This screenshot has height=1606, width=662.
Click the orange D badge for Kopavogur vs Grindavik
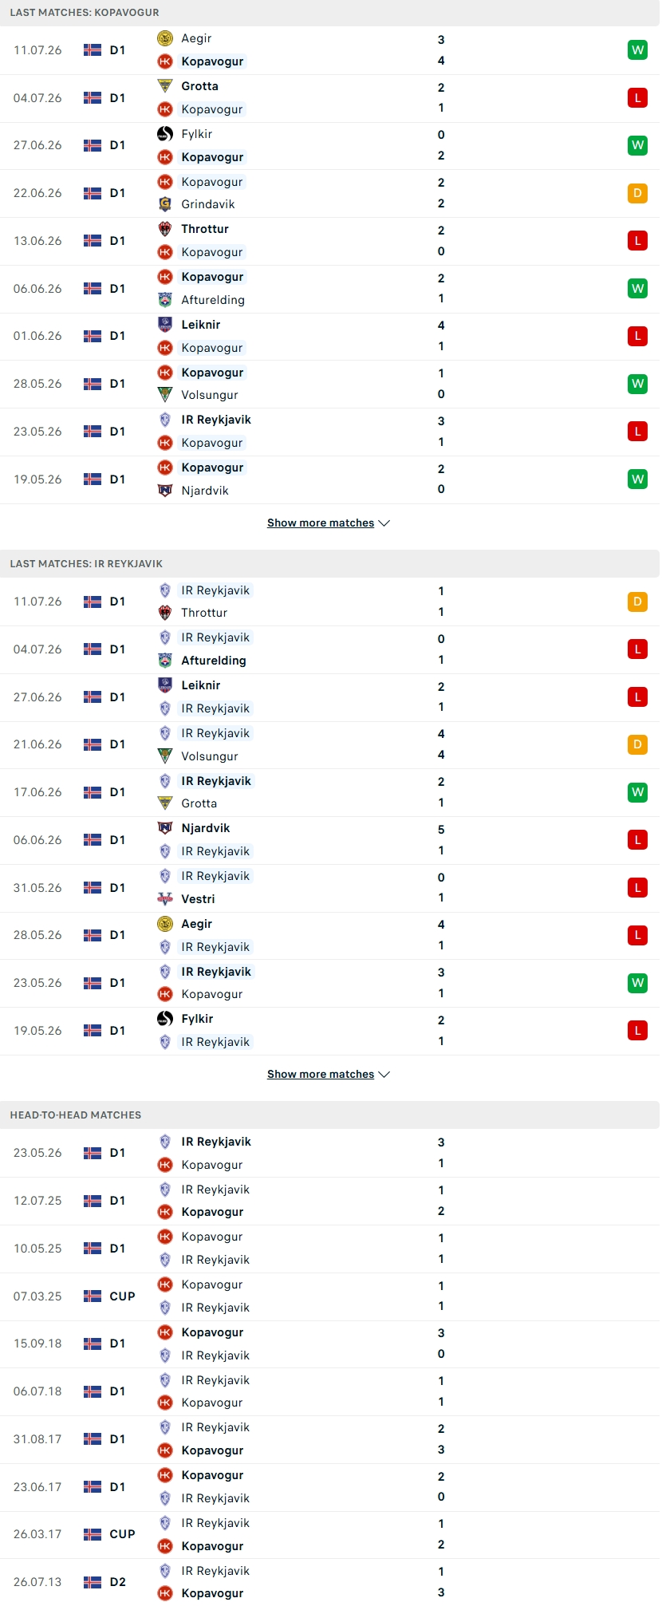point(637,193)
